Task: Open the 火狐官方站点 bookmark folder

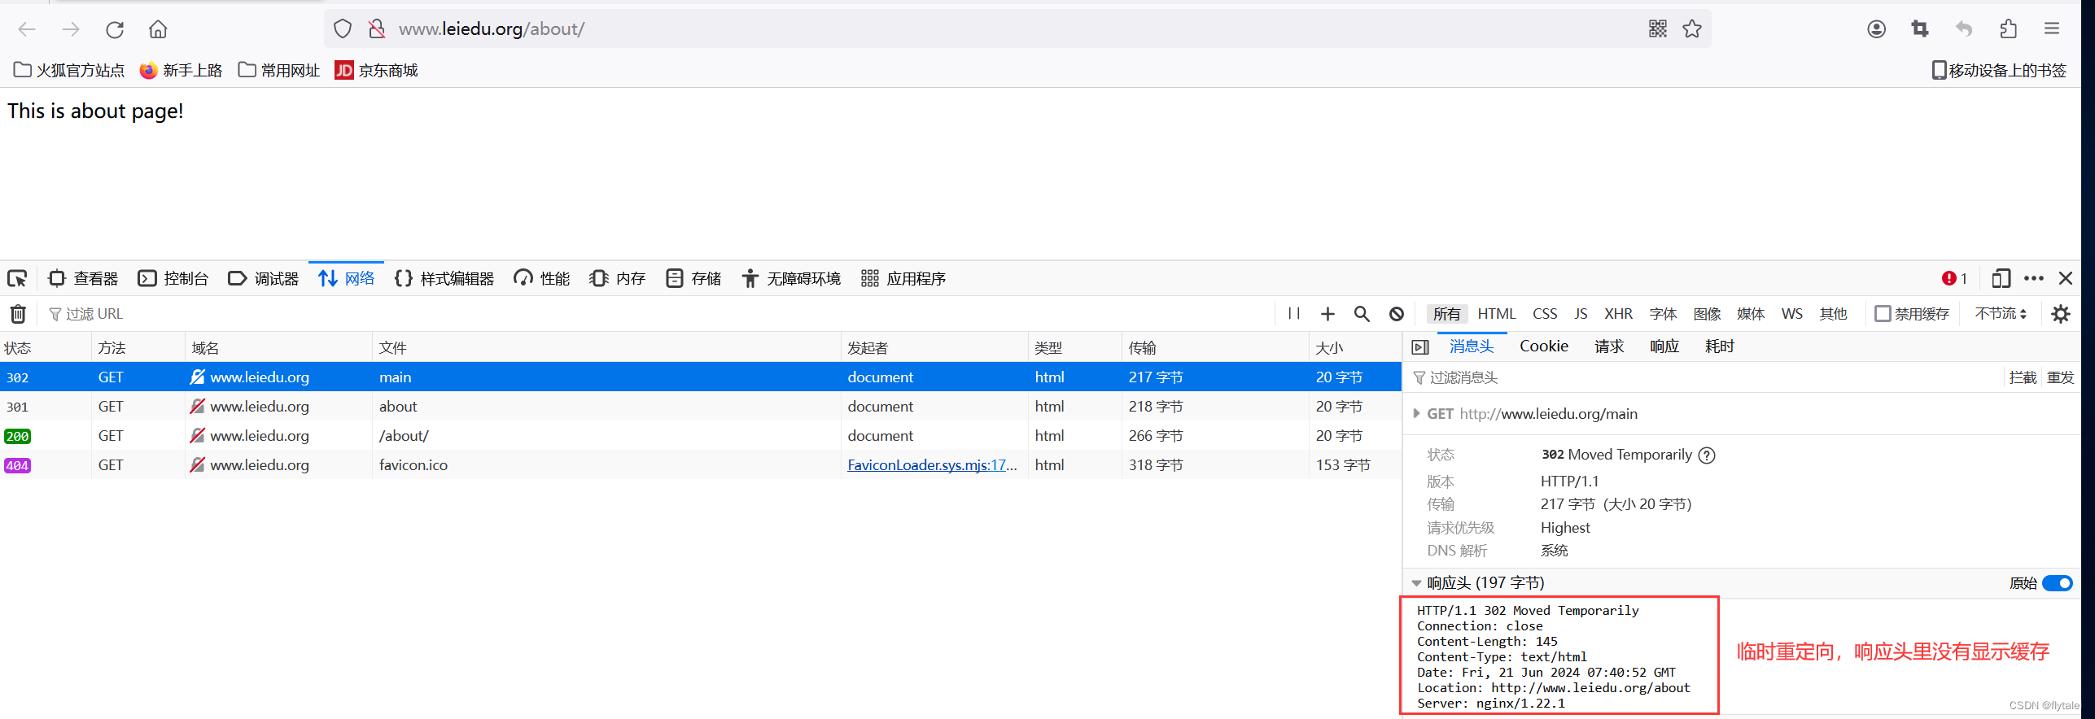Action: click(69, 71)
